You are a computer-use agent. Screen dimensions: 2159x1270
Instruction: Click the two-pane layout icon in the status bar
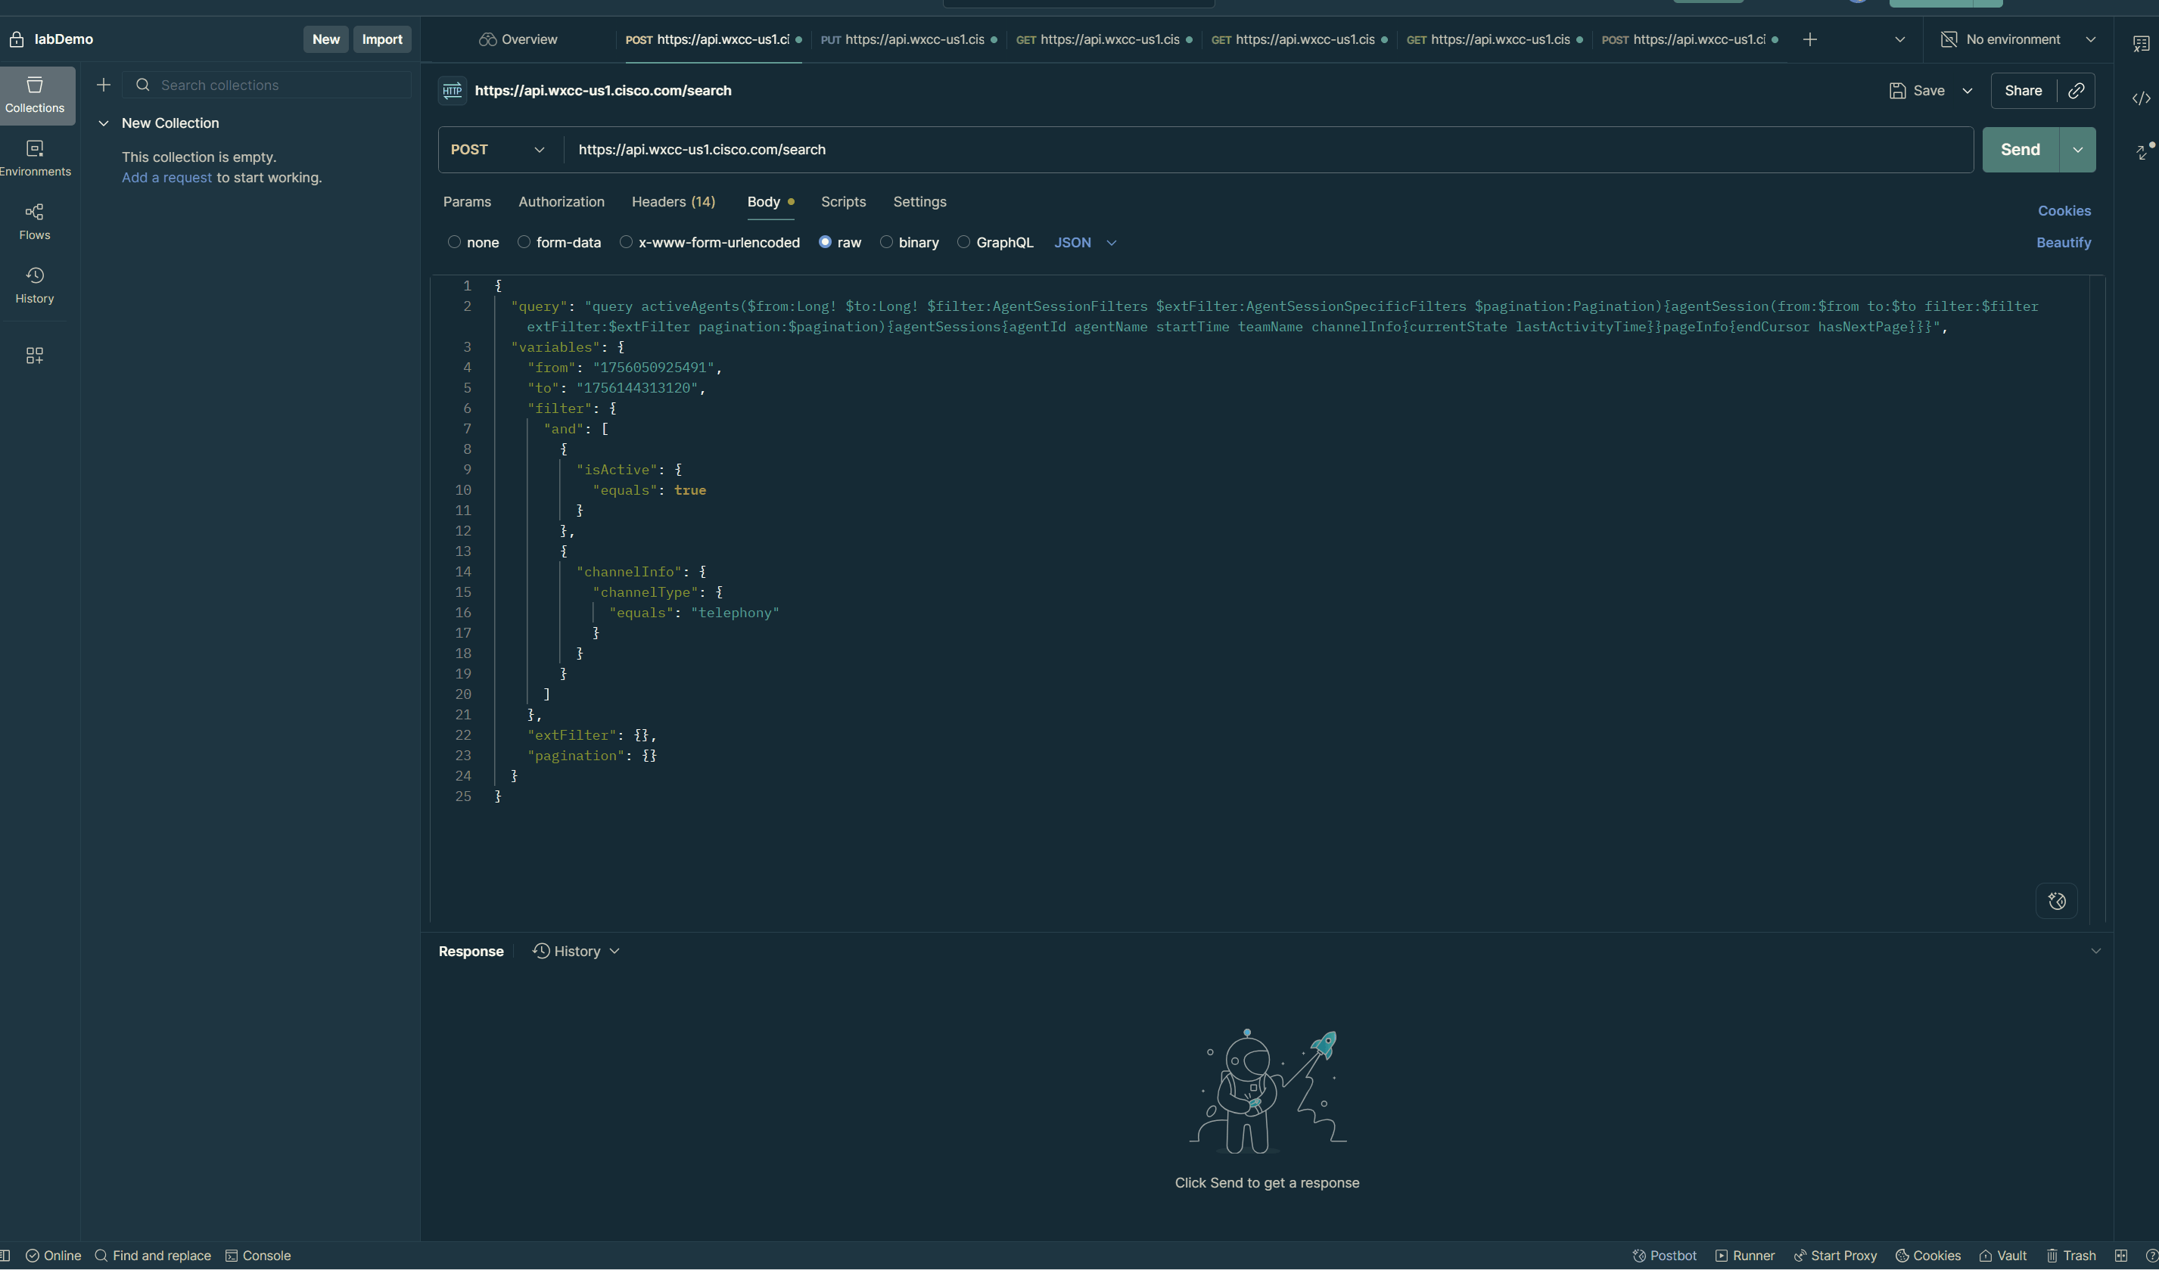coord(2120,1256)
